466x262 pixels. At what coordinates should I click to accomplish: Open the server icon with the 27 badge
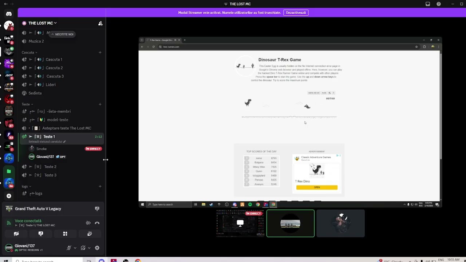tap(9, 123)
